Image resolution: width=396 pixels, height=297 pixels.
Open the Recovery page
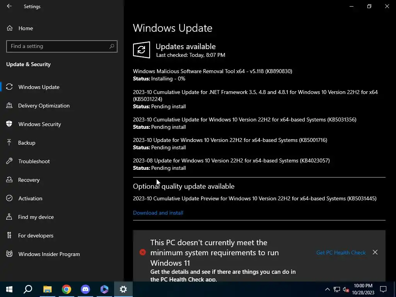29,180
